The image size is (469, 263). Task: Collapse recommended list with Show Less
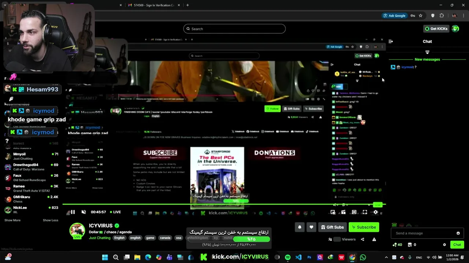tap(51, 220)
